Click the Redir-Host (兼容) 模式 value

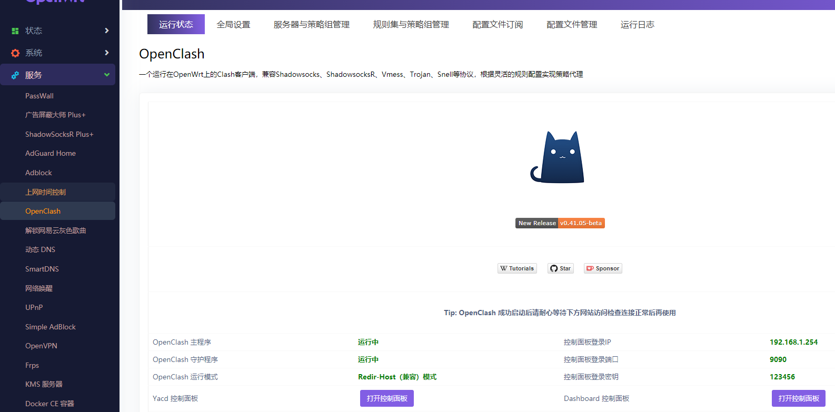(x=397, y=377)
